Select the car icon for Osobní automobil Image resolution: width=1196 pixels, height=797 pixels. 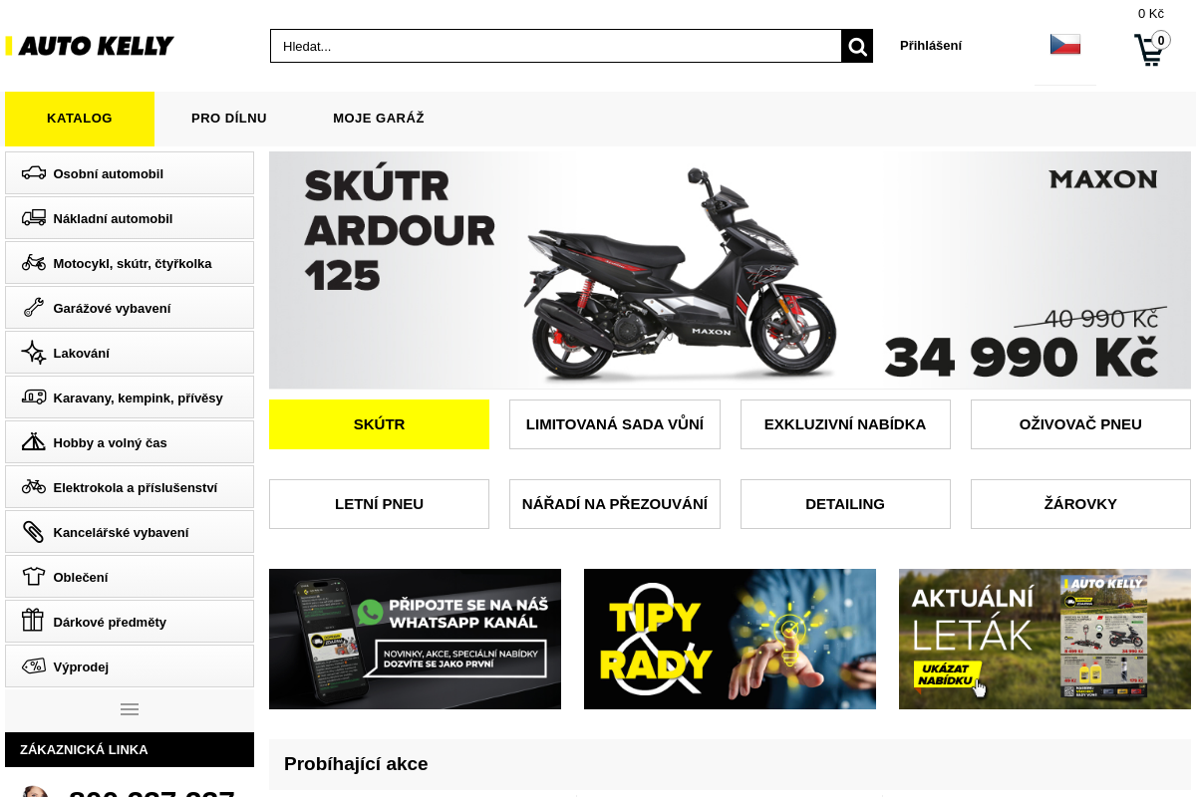[34, 173]
